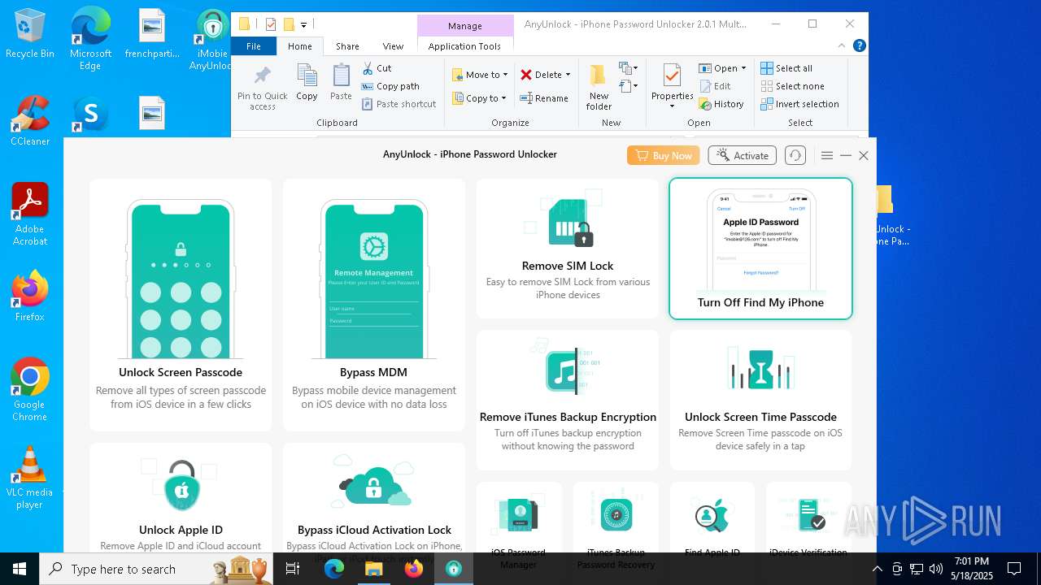The height and width of the screenshot is (585, 1041).
Task: Open CCleaner desktop shortcut
Action: [30, 122]
